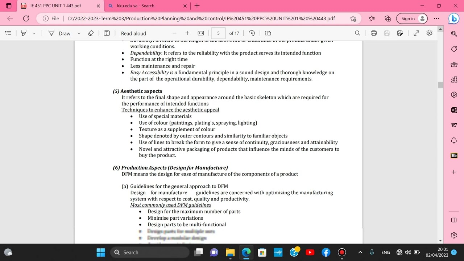Screen dimensions: 464x261
Task: Open Microsoft Store from taskbar
Action: click(x=262, y=252)
